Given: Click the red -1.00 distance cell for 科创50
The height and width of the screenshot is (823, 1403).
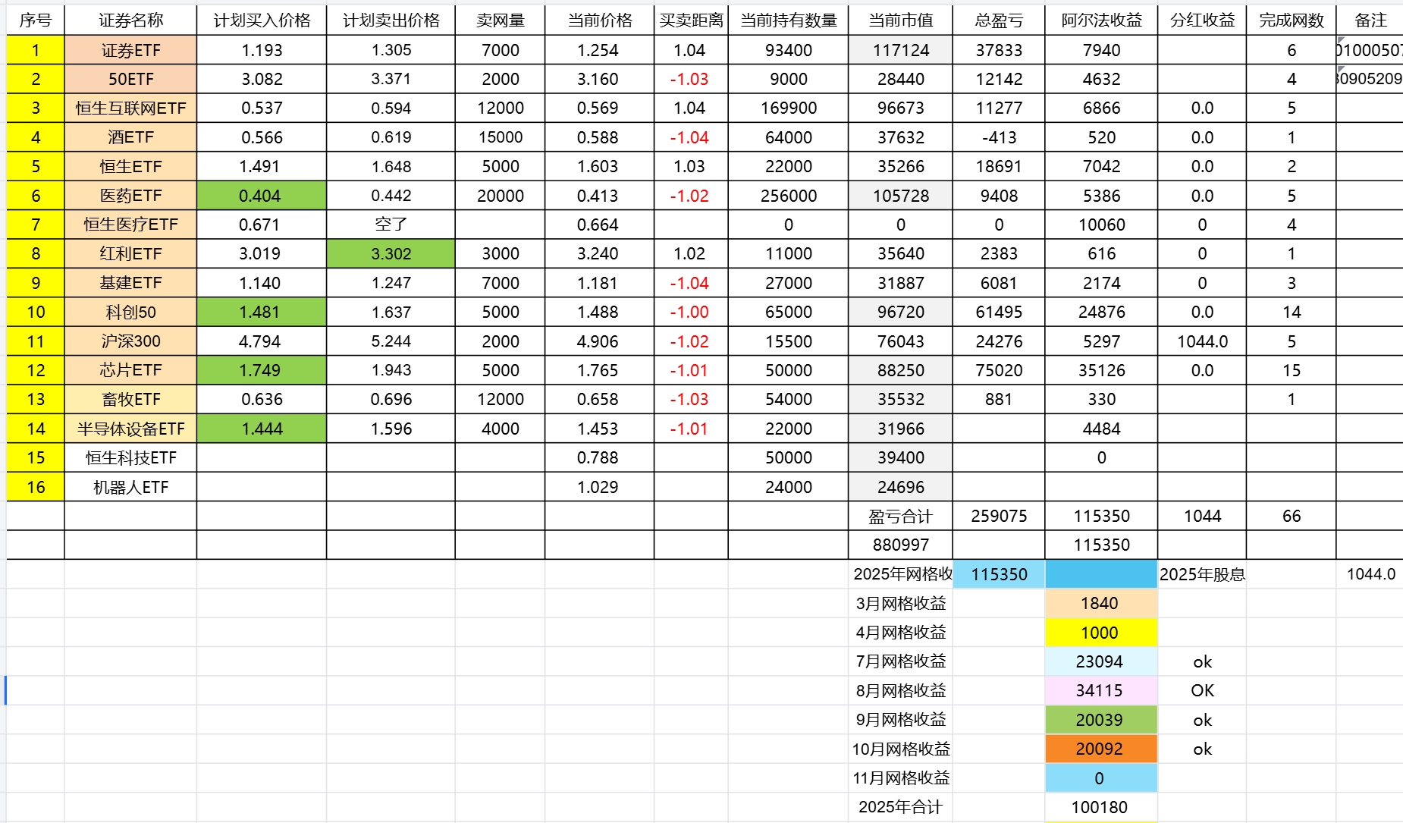Looking at the screenshot, I should click(x=689, y=312).
